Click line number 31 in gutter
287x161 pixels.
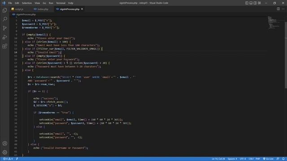(x=16, y=113)
